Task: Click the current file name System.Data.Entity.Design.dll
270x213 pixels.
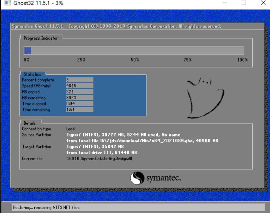Action: [99, 159]
